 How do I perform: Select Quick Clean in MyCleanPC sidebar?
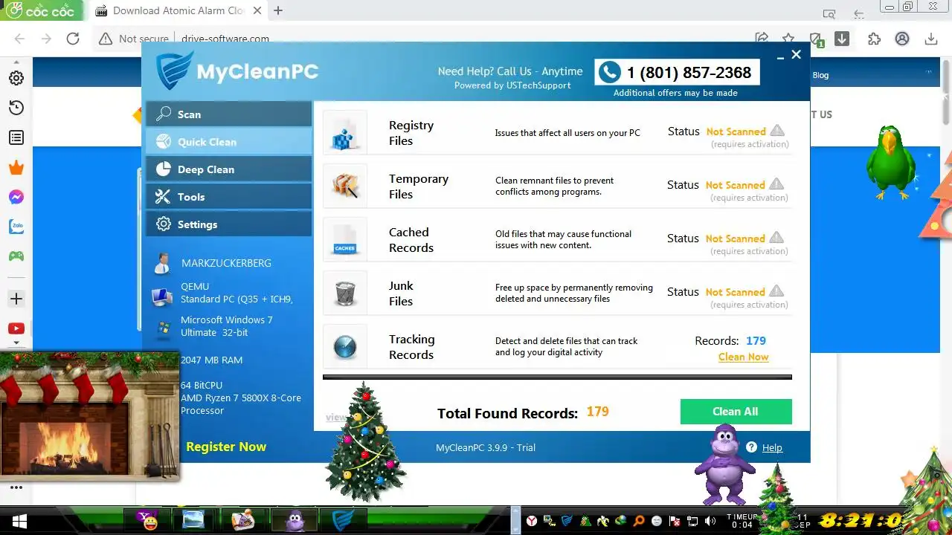pyautogui.click(x=228, y=142)
